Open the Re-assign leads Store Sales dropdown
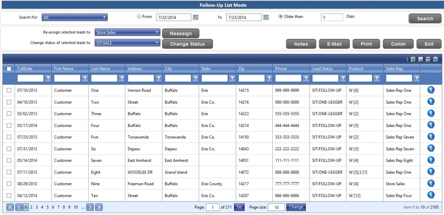Screen dimensions: 444x215 [127, 32]
